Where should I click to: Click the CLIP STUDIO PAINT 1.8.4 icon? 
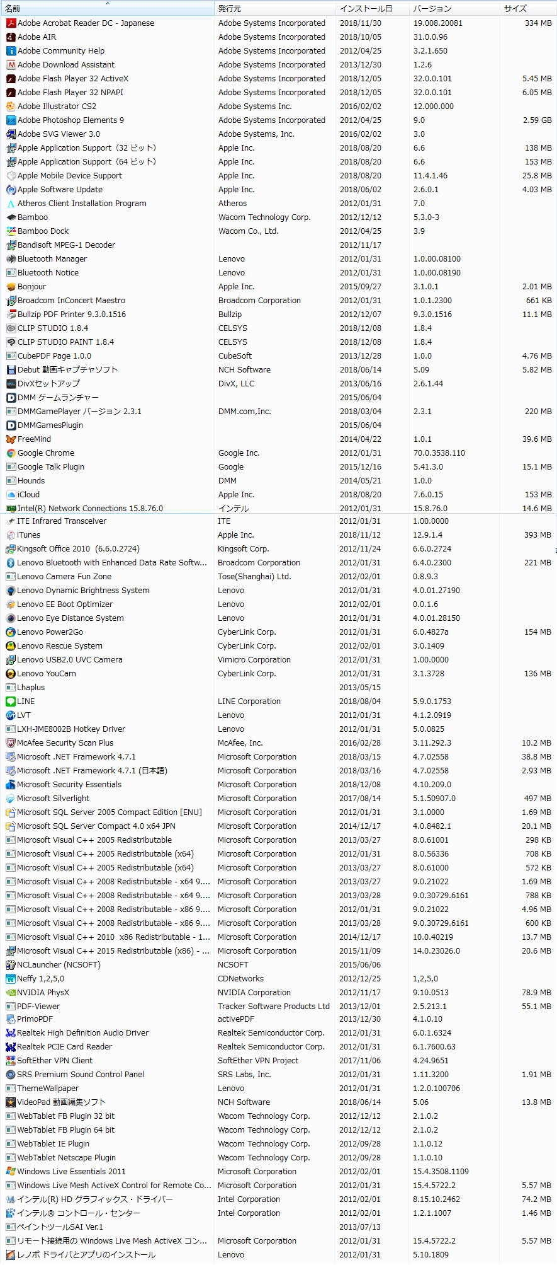coord(11,342)
